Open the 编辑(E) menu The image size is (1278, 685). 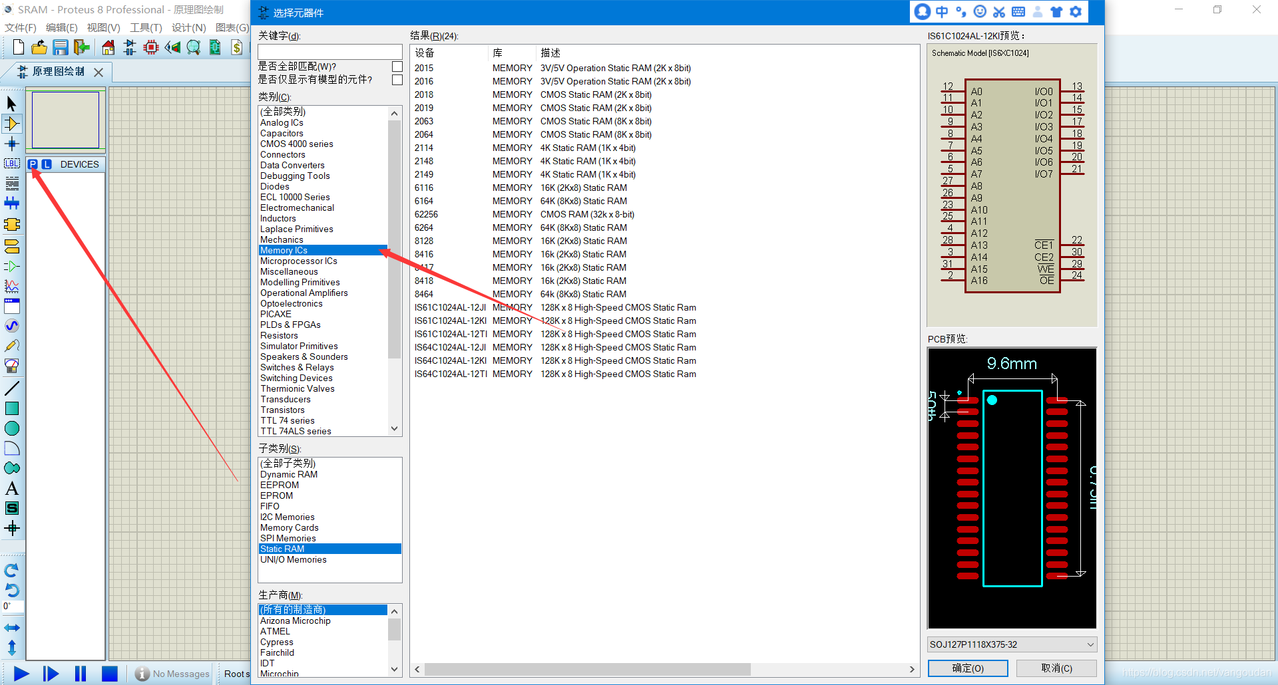(x=61, y=27)
